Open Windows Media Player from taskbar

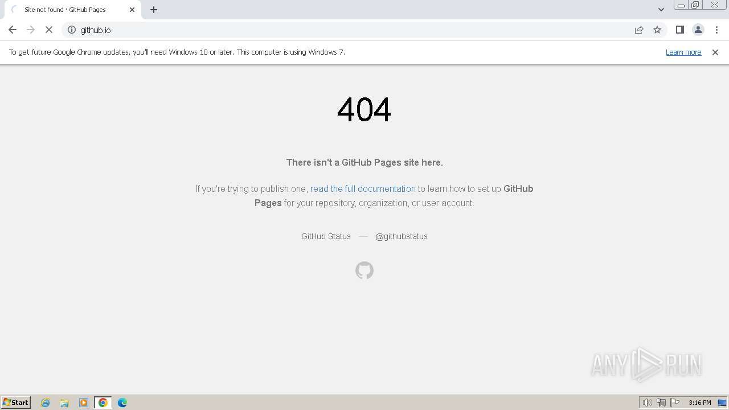[x=84, y=403]
